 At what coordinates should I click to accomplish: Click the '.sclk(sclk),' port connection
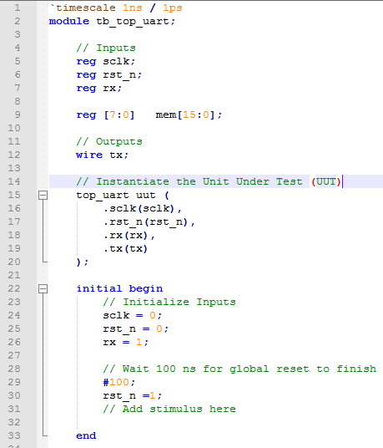(143, 209)
